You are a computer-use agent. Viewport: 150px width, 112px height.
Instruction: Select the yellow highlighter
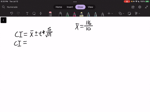[x=81, y=14]
